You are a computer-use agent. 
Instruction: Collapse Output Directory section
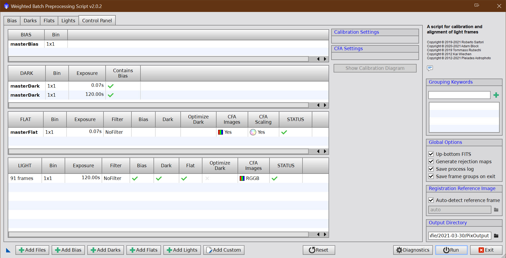pos(464,223)
